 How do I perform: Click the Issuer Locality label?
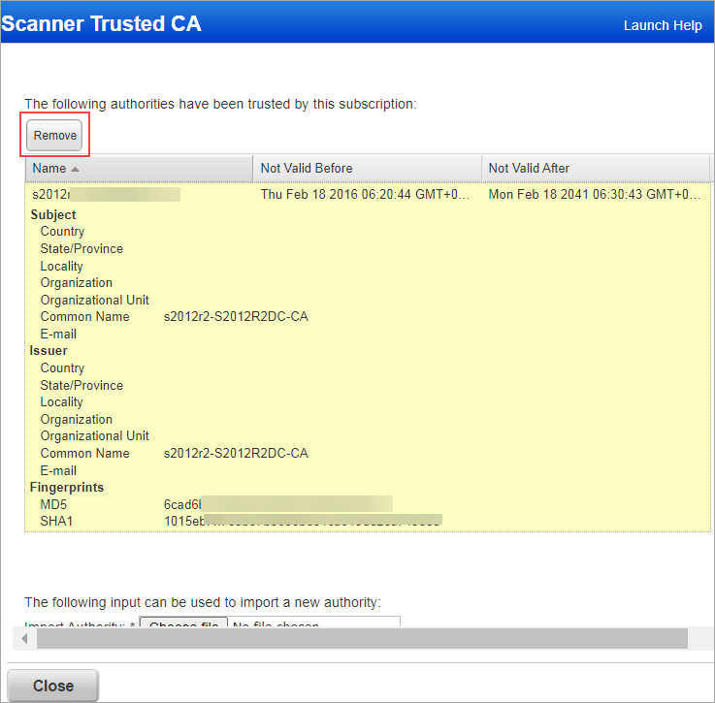click(x=61, y=402)
